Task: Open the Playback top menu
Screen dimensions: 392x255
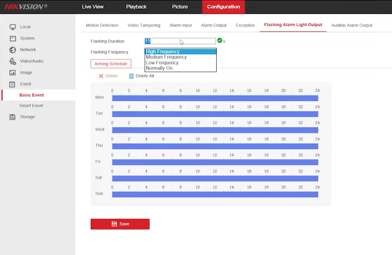Action: click(136, 7)
